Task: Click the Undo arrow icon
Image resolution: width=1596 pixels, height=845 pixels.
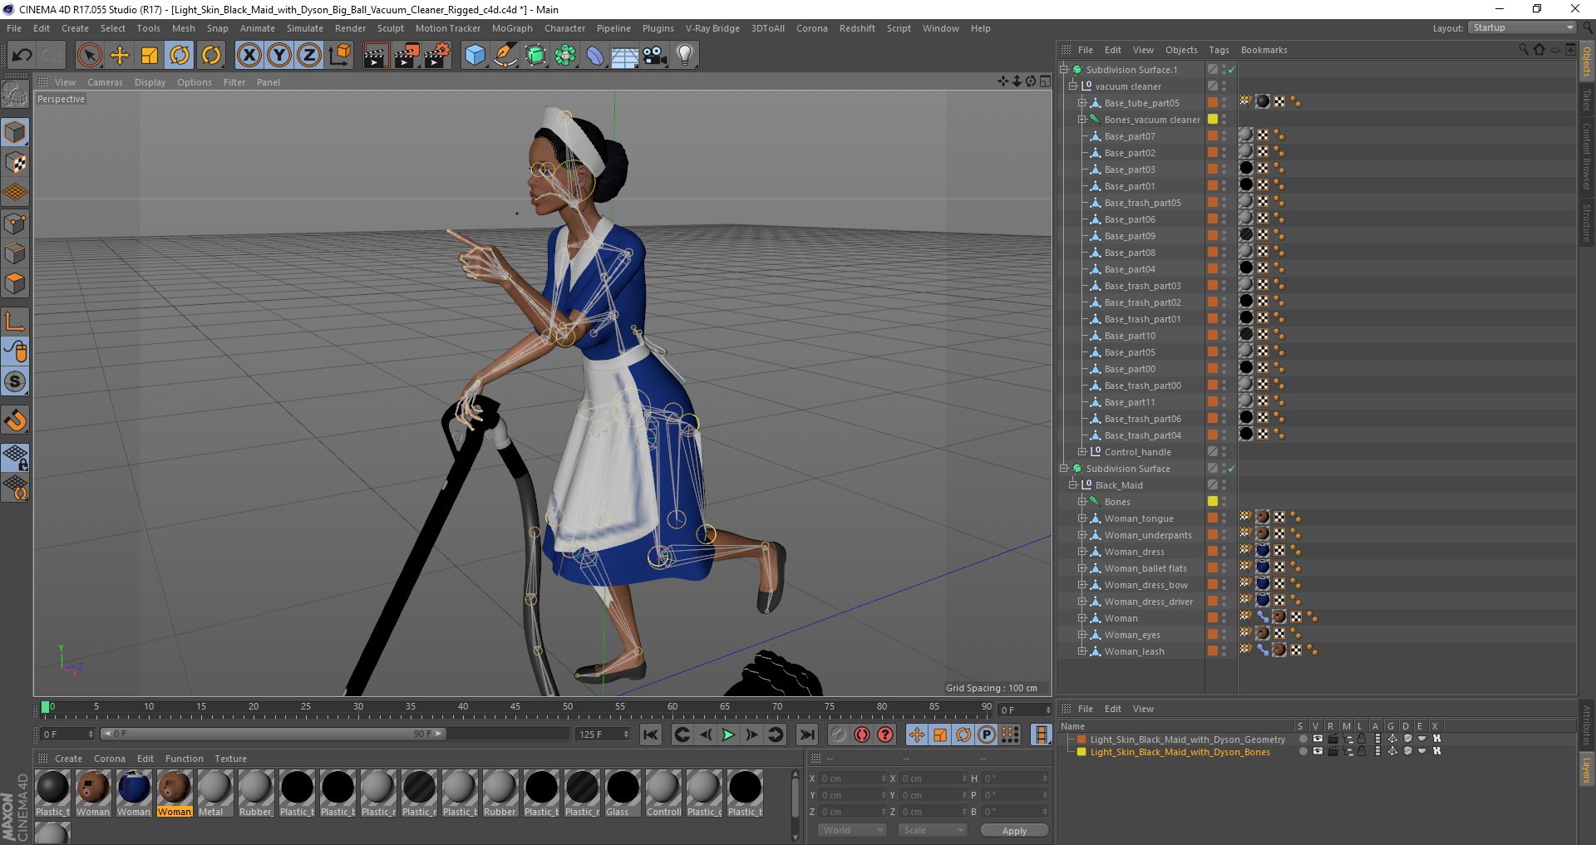Action: (22, 56)
